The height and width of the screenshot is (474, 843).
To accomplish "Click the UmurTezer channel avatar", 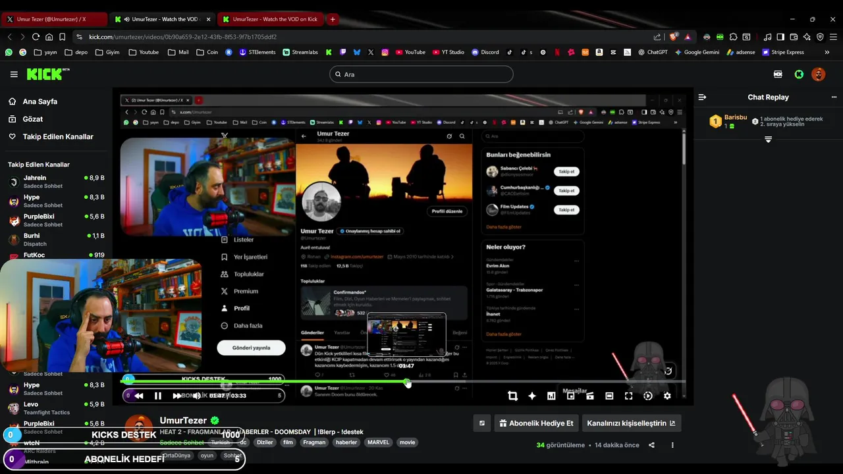I will [x=139, y=427].
